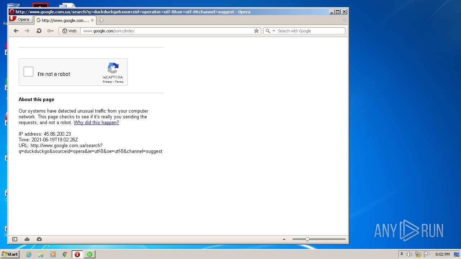Screen dimensions: 461x259
Task: Open the green W app in taskbar
Action: 90,254
